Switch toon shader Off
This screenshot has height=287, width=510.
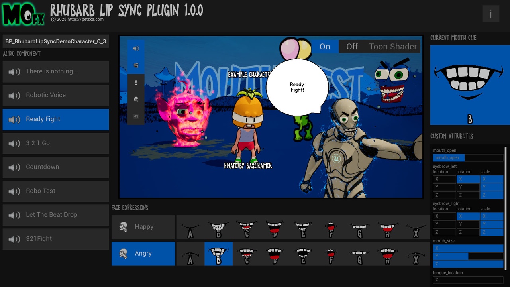pyautogui.click(x=352, y=47)
